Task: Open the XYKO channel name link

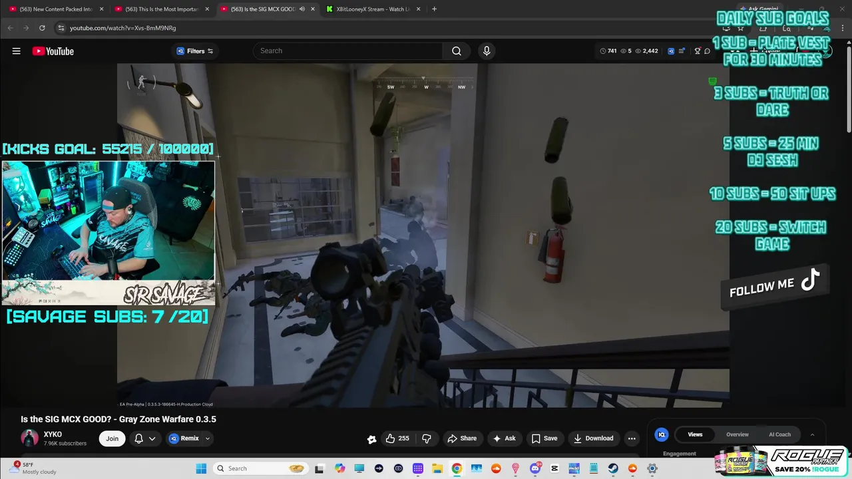Action: [x=53, y=434]
